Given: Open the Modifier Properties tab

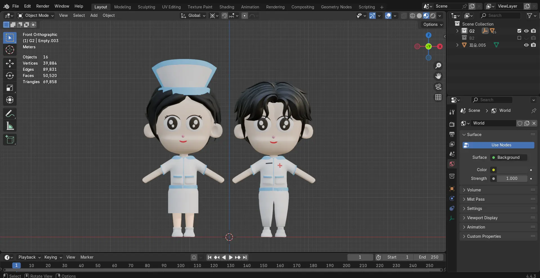Looking at the screenshot, I should coord(452,198).
